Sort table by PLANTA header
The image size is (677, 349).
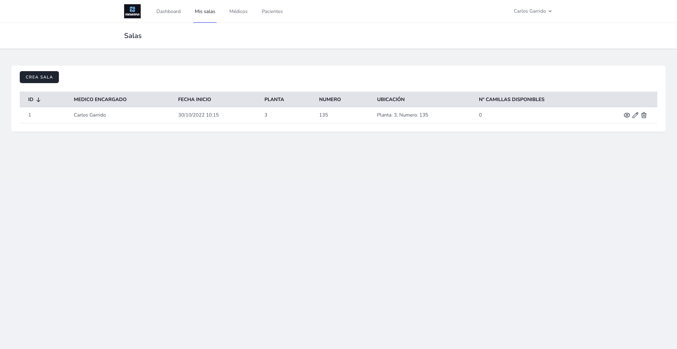point(274,99)
